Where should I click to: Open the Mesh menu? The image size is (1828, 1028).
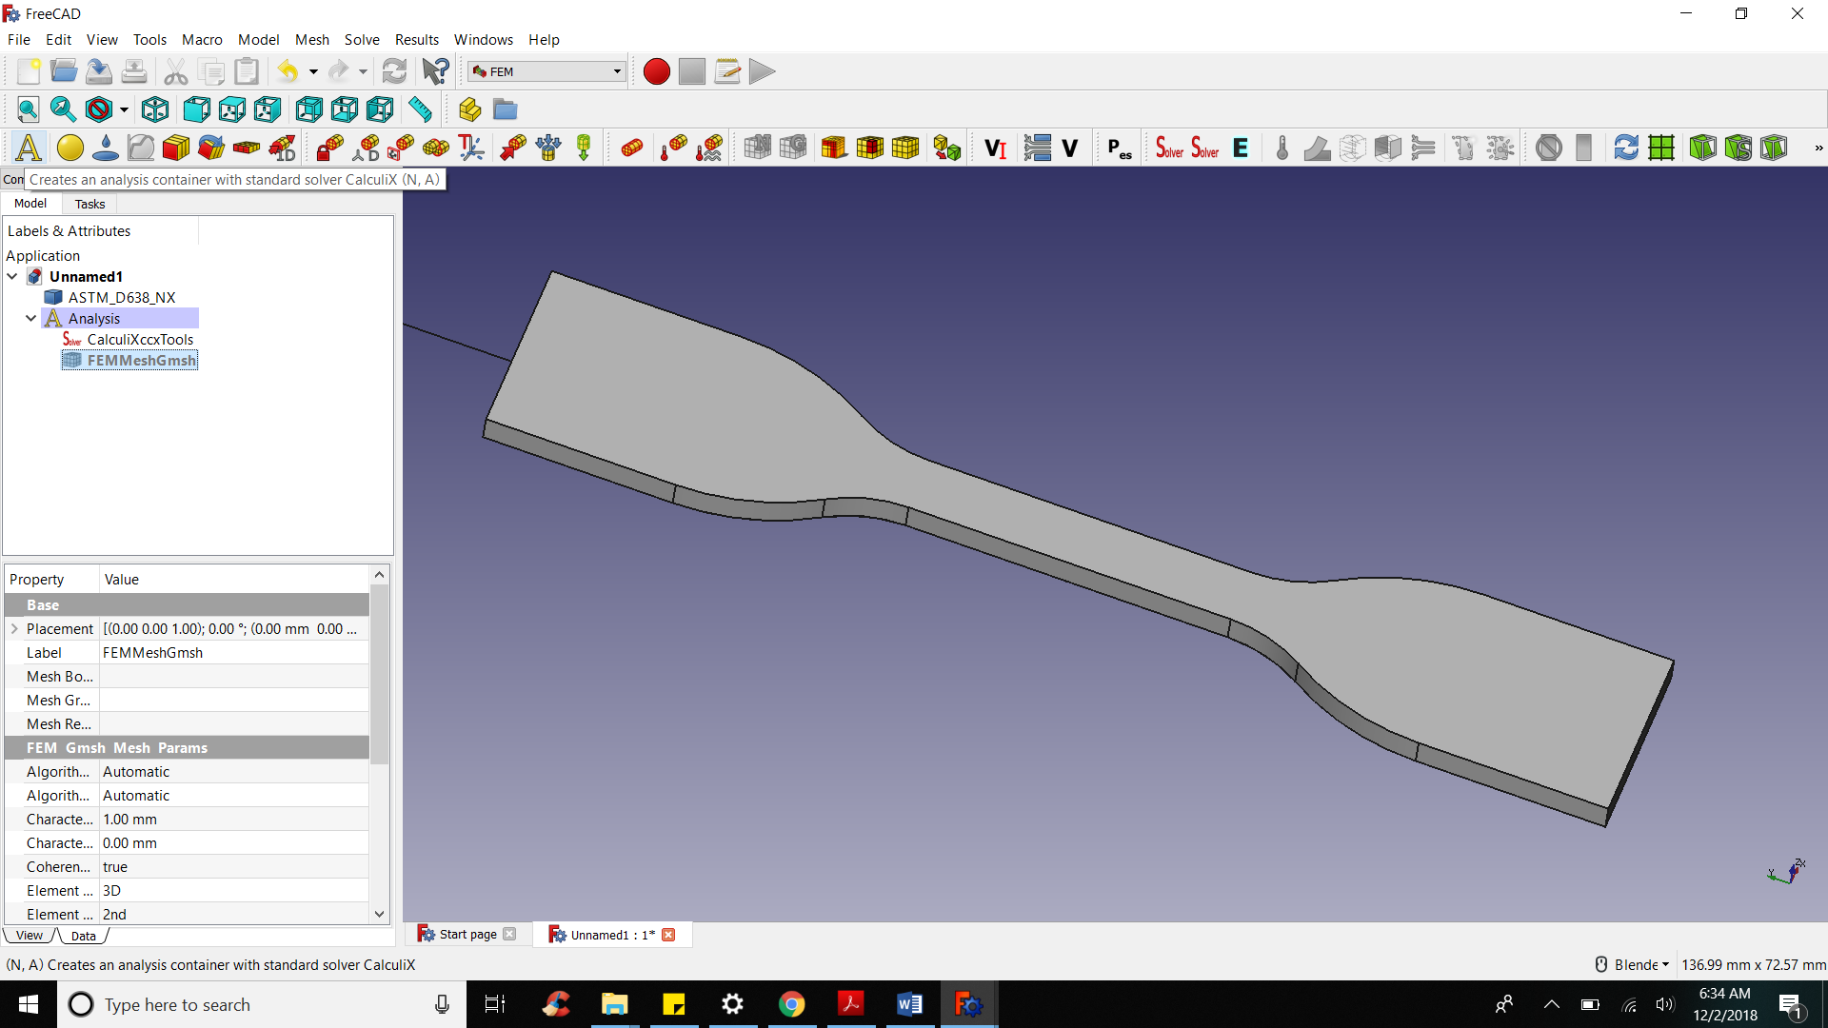point(311,39)
